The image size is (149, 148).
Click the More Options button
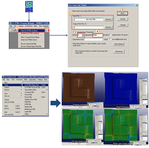tap(119, 44)
